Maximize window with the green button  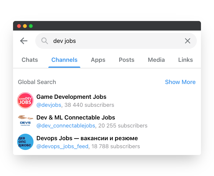(x=31, y=26)
